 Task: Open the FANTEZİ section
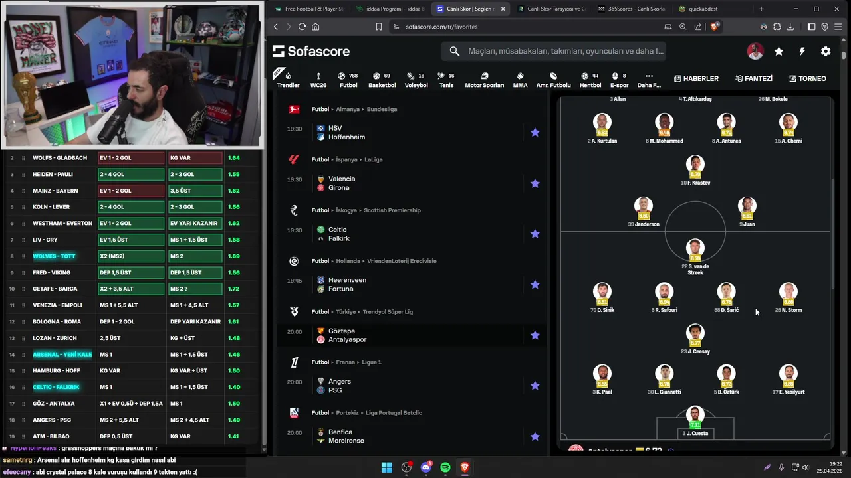point(754,78)
